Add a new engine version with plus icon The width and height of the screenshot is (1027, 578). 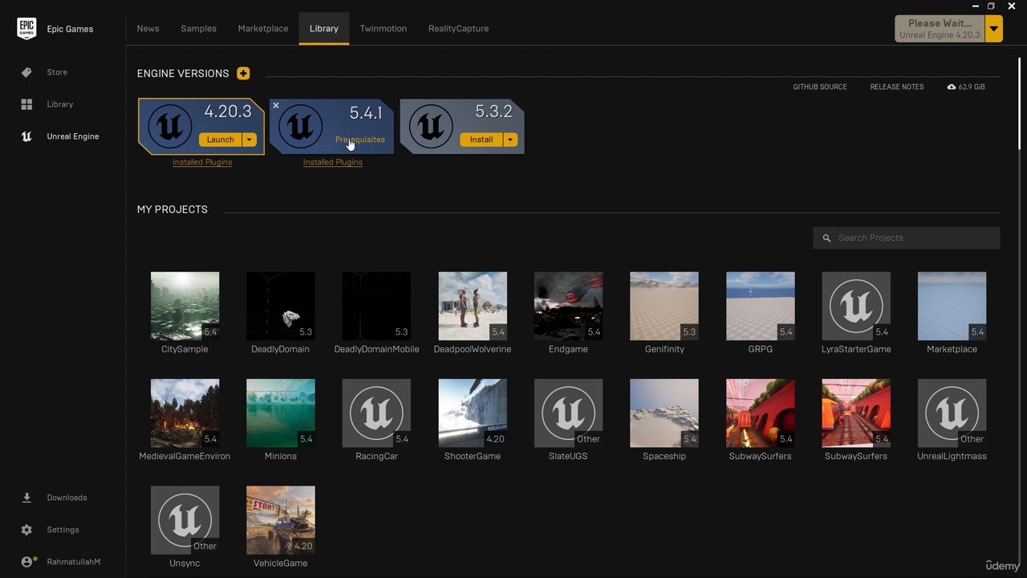(243, 73)
